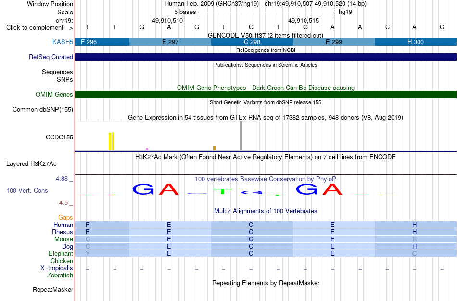Select the X_tropicalis species label
Image resolution: width=457 pixels, height=301 pixels.
click(57, 268)
